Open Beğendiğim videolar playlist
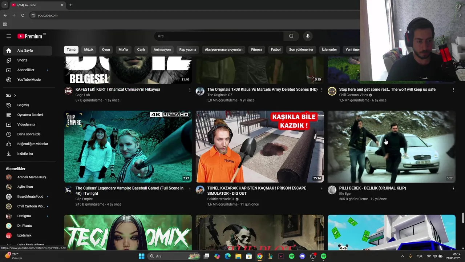The width and height of the screenshot is (465, 262). [28, 144]
